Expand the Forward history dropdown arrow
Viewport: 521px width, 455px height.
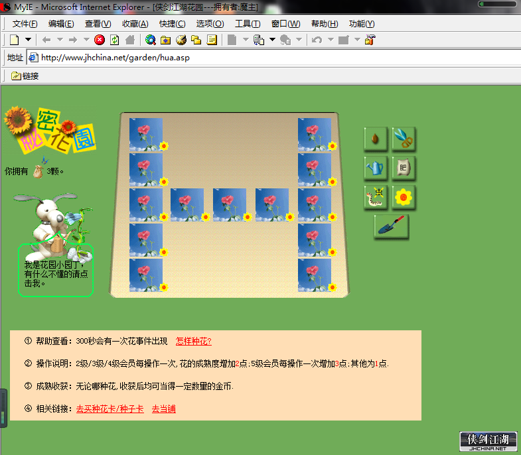(x=87, y=40)
